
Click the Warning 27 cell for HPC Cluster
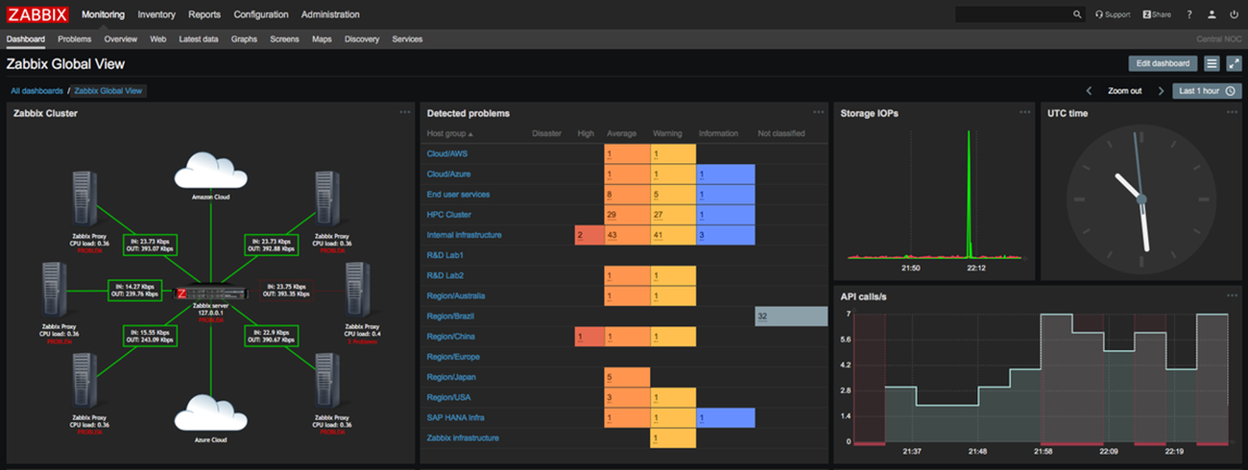pyautogui.click(x=674, y=215)
